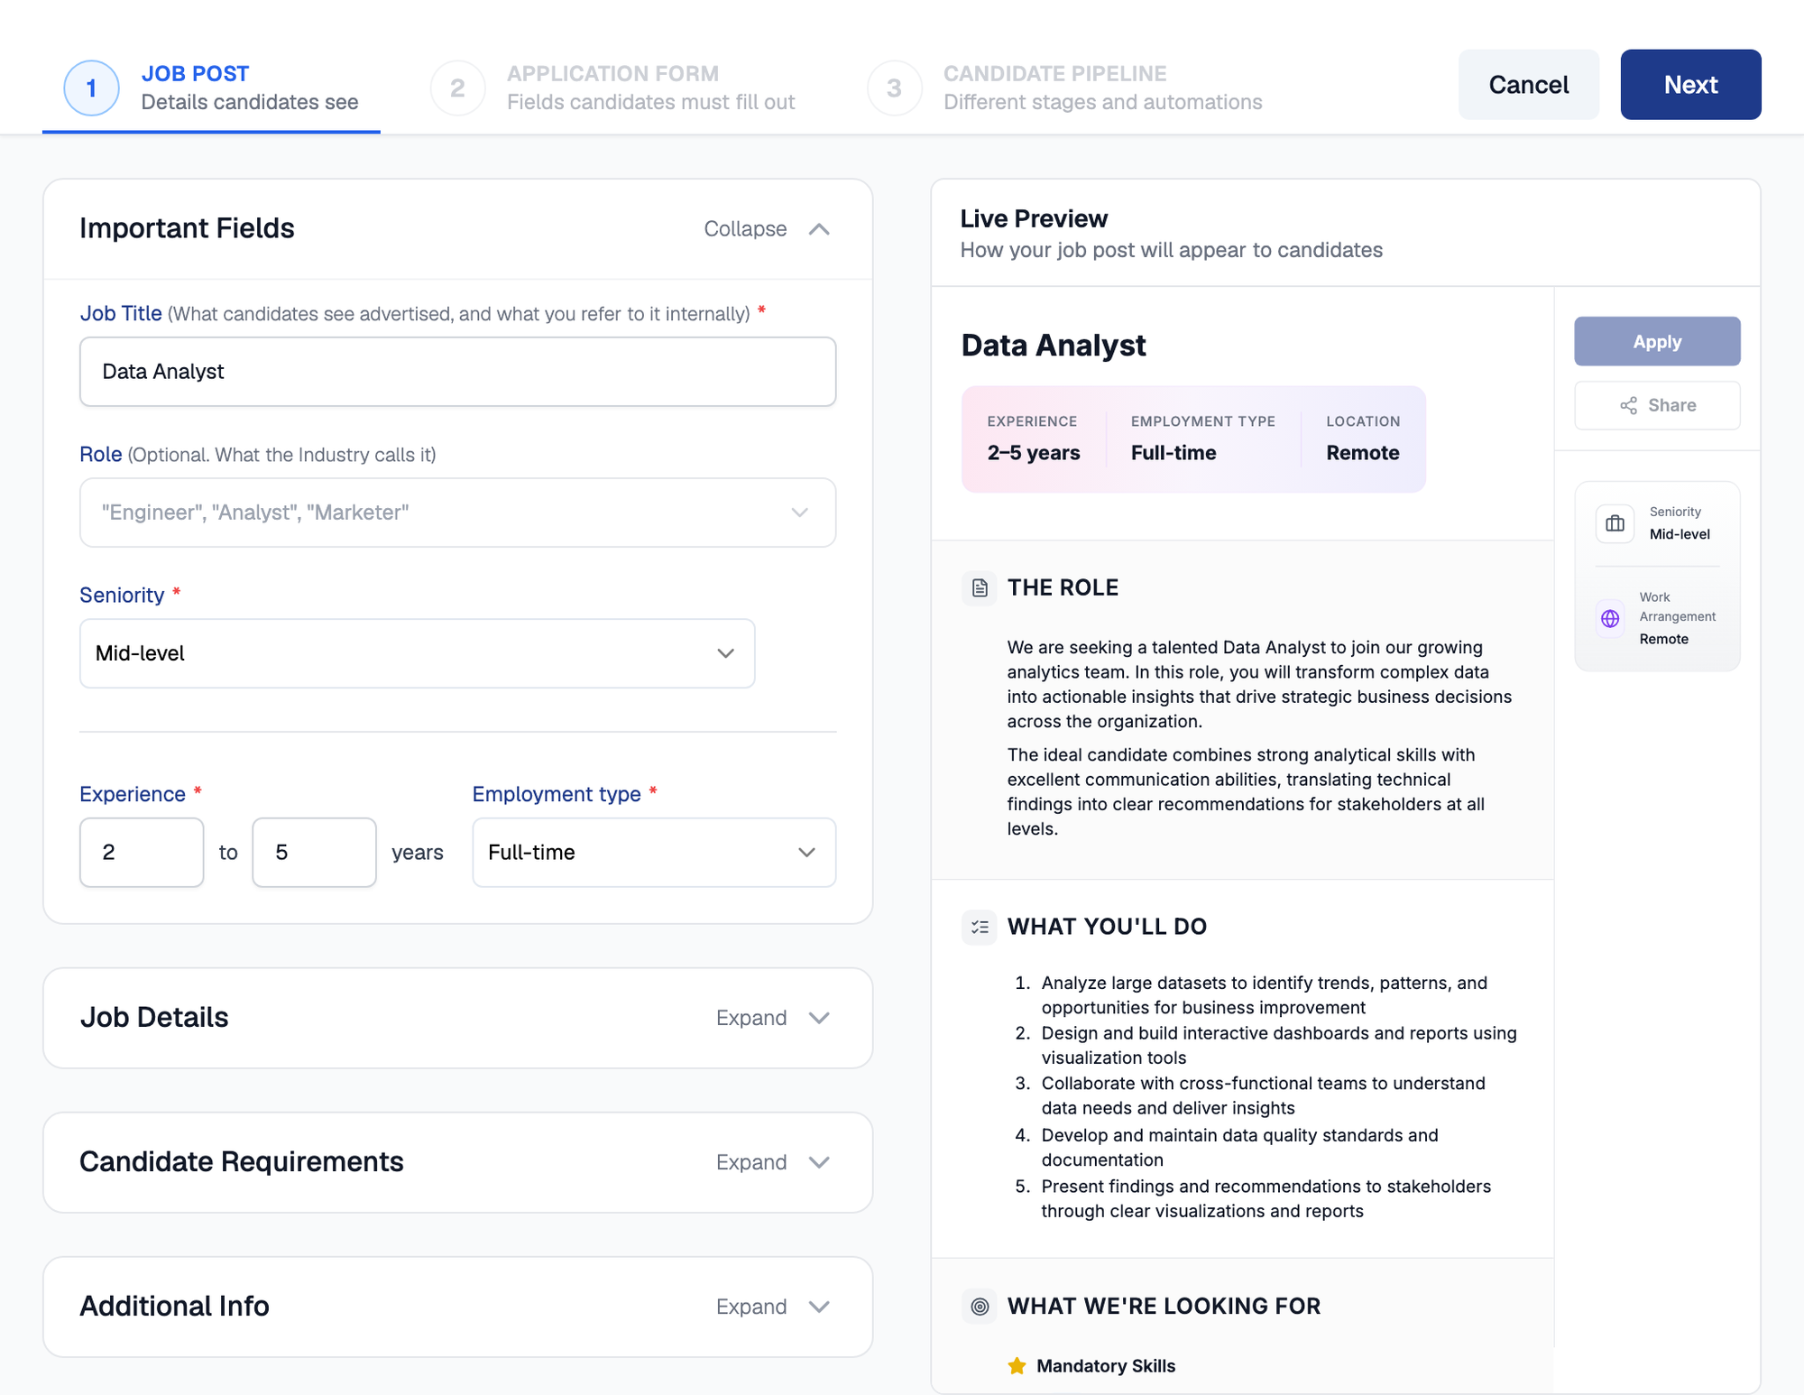Click the Job Title input field

tap(458, 372)
